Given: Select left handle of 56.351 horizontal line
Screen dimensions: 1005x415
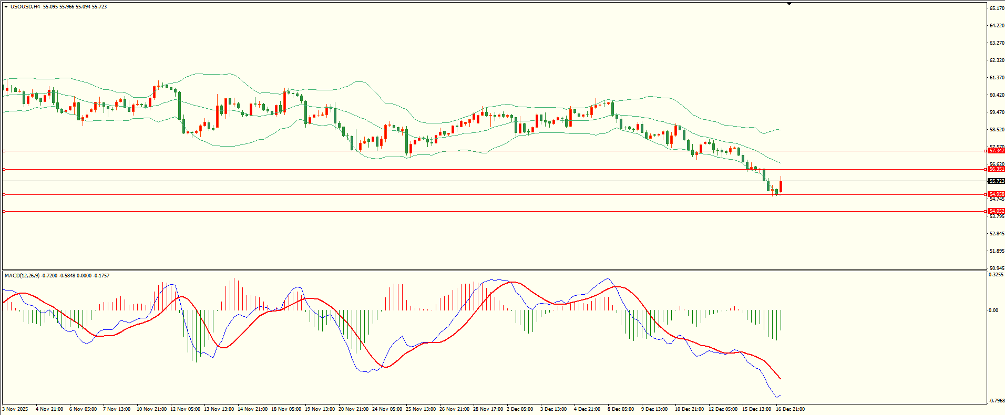Looking at the screenshot, I should pyautogui.click(x=4, y=169).
